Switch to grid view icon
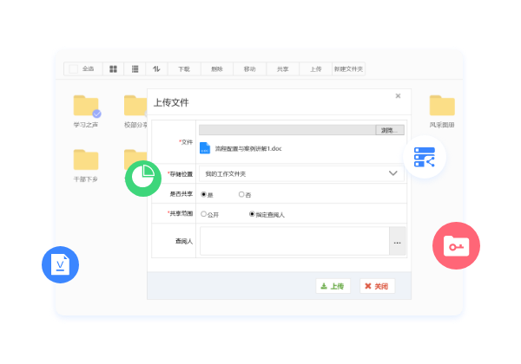 113,68
